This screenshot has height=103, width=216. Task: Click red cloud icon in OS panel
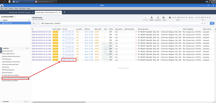point(2,2)
